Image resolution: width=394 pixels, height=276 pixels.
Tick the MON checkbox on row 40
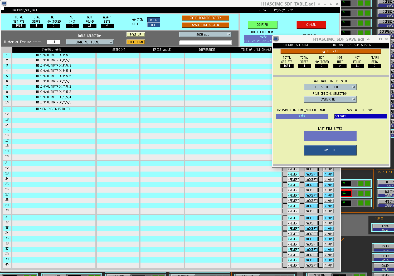pos(320,265)
